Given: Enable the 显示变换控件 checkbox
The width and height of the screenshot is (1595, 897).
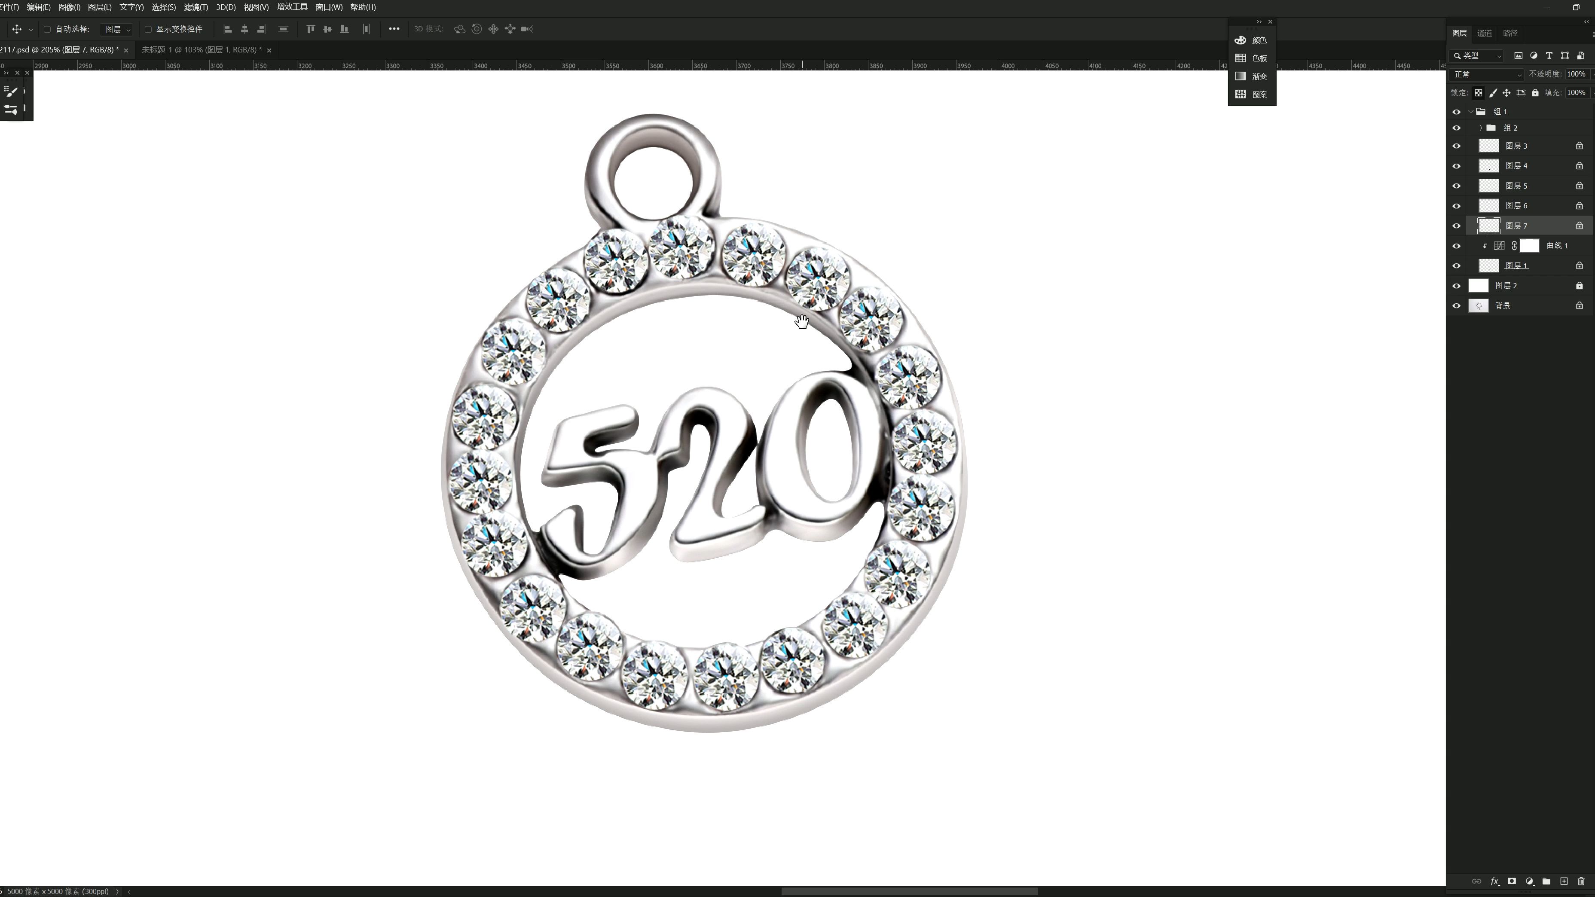Looking at the screenshot, I should click(148, 29).
